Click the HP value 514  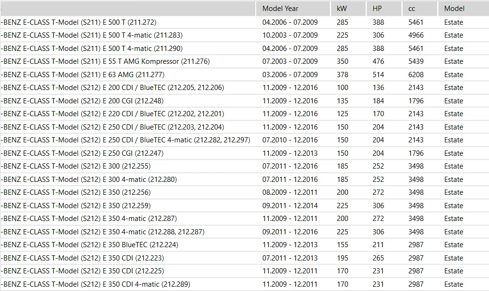tap(378, 75)
